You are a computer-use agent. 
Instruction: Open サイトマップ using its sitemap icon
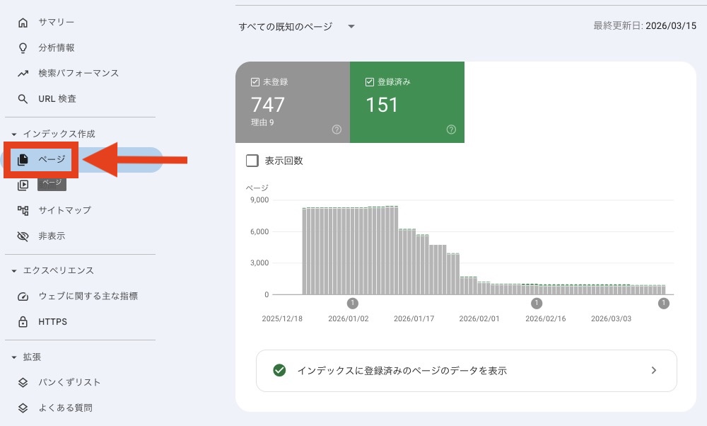click(23, 210)
